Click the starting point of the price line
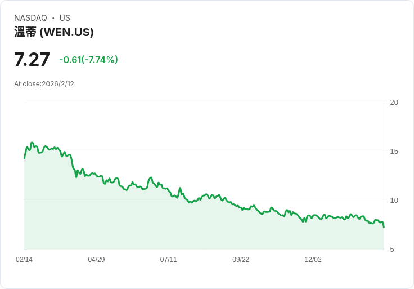The image size is (414, 289). pos(25,158)
